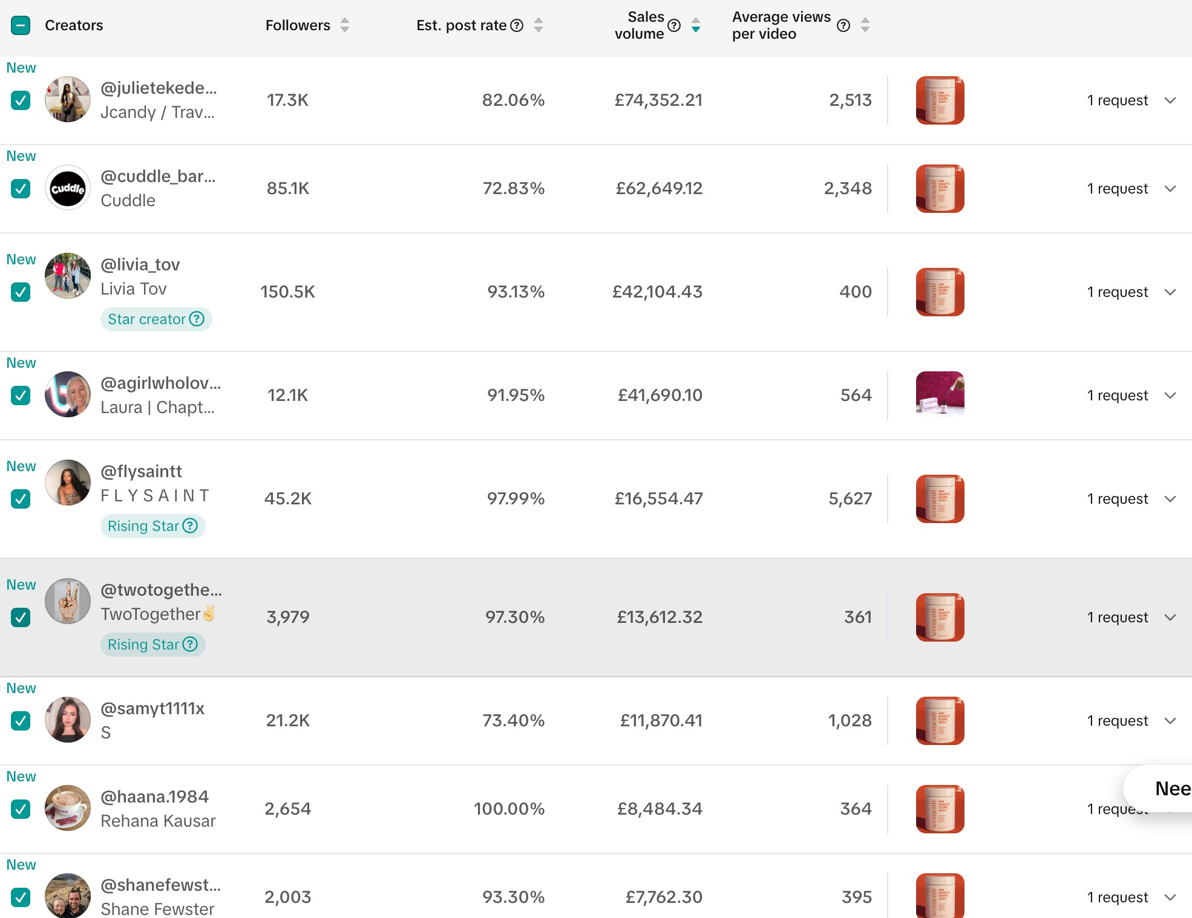This screenshot has width=1192, height=918.
Task: Deselect the @livia_tov row checkbox
Action: [x=21, y=292]
